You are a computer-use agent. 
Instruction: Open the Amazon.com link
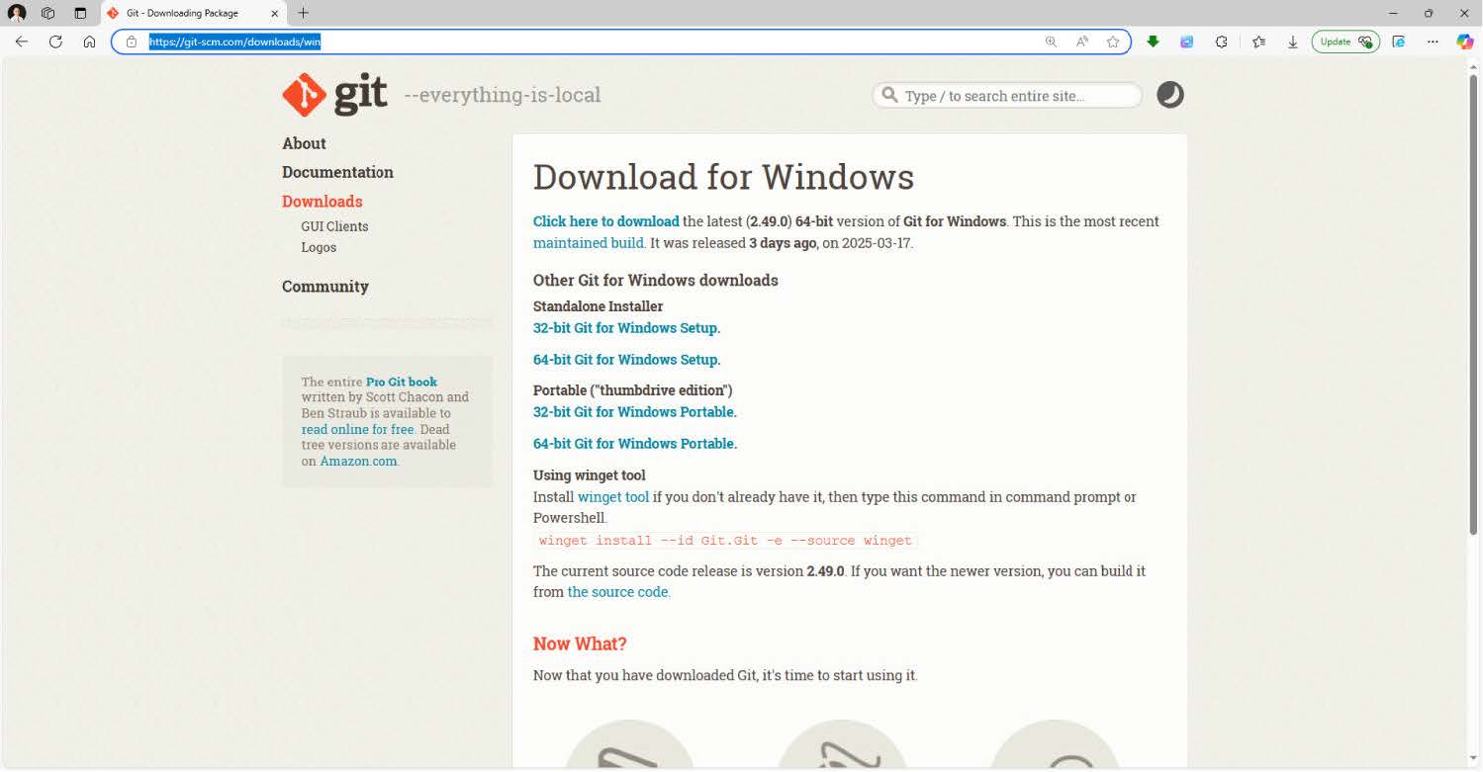tap(358, 461)
